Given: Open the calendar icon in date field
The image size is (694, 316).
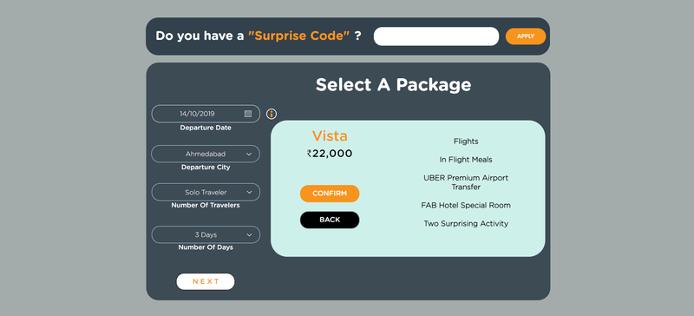Looking at the screenshot, I should (248, 114).
